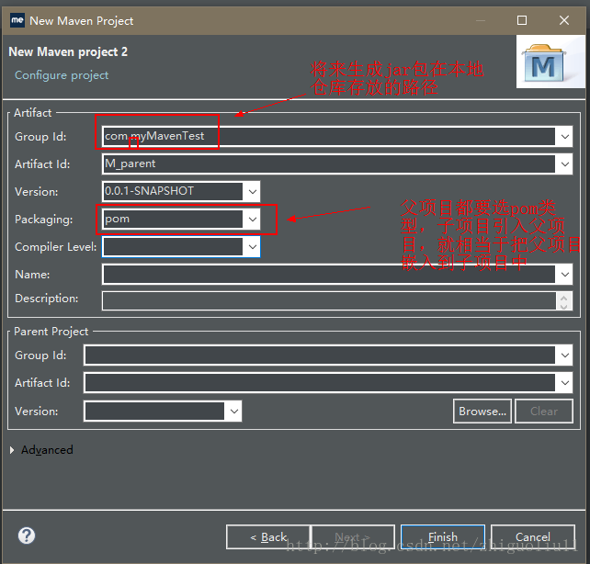Close the New Maven Project dialog
This screenshot has height=564, width=590.
(x=563, y=20)
